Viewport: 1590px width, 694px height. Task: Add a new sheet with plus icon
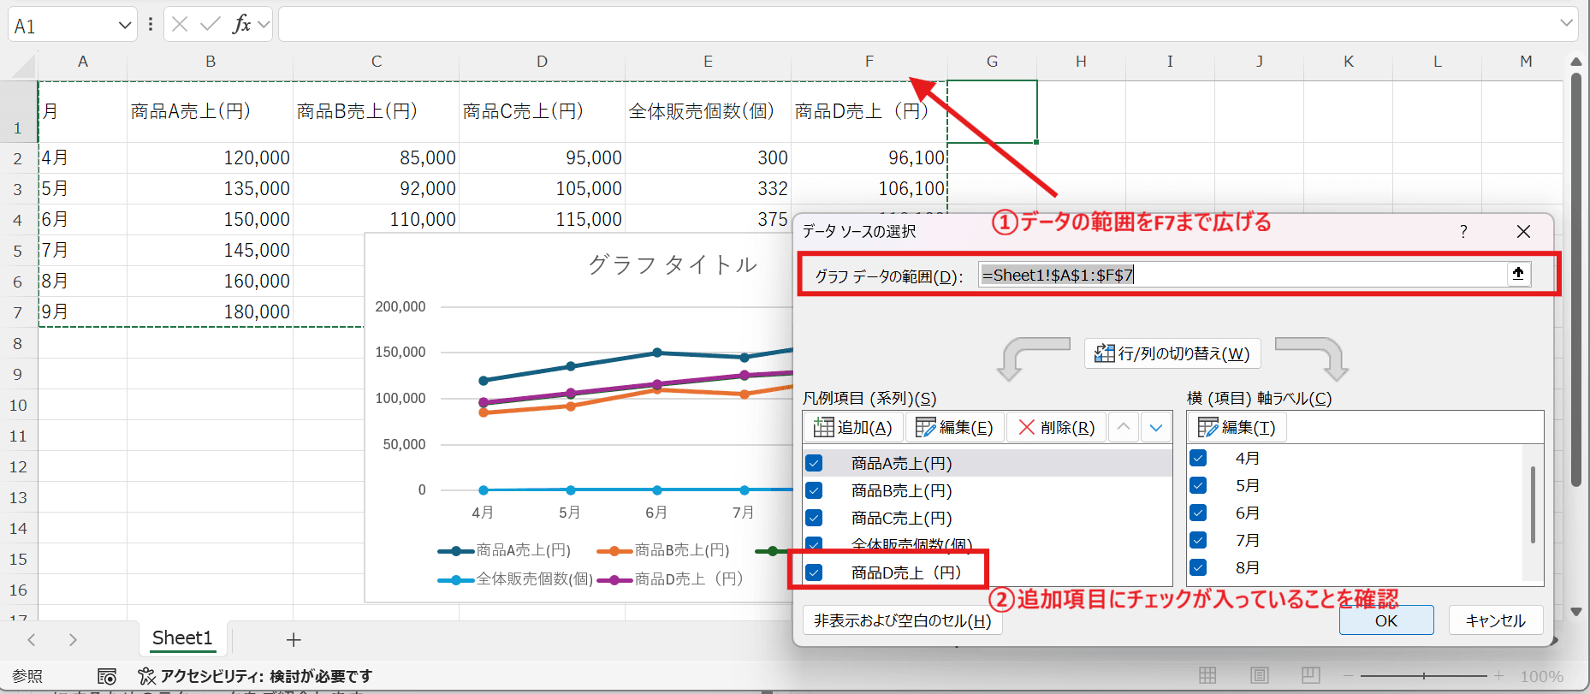coord(294,639)
